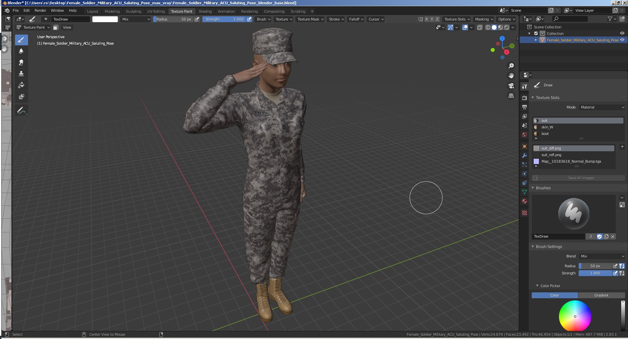
Task: Toggle Y axis symmetry
Action: 432,19
